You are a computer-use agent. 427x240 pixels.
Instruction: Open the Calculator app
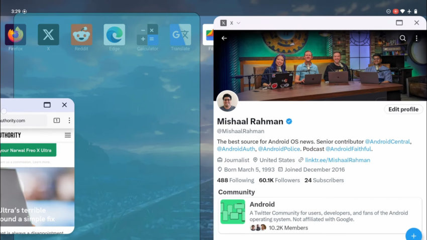[147, 35]
